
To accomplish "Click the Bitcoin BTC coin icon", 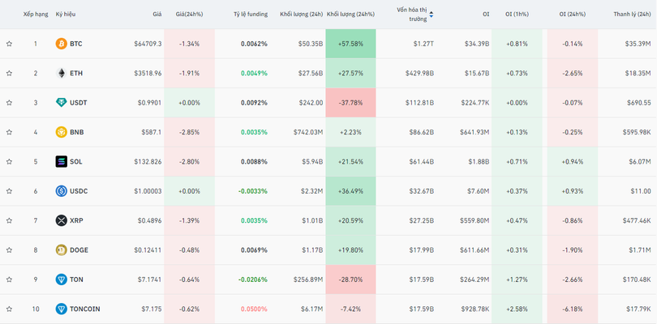I will 61,44.
